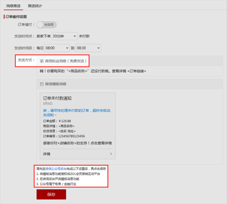Screen dimensions: 227x204
Task: Open the 推送统计 tab
Action: (35, 6)
